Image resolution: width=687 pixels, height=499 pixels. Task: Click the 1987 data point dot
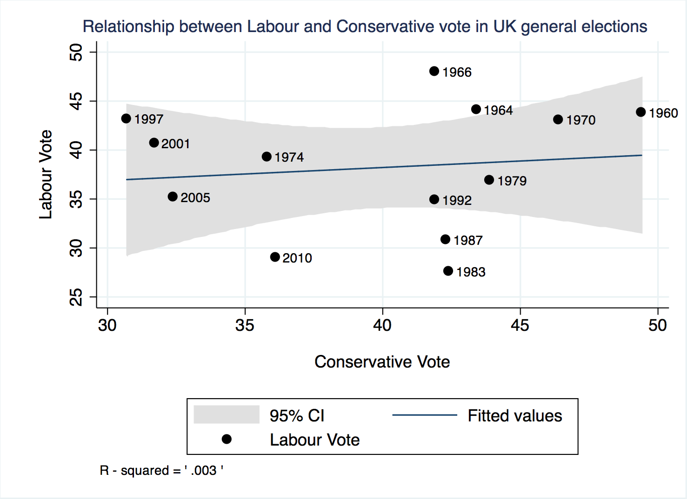tap(445, 239)
